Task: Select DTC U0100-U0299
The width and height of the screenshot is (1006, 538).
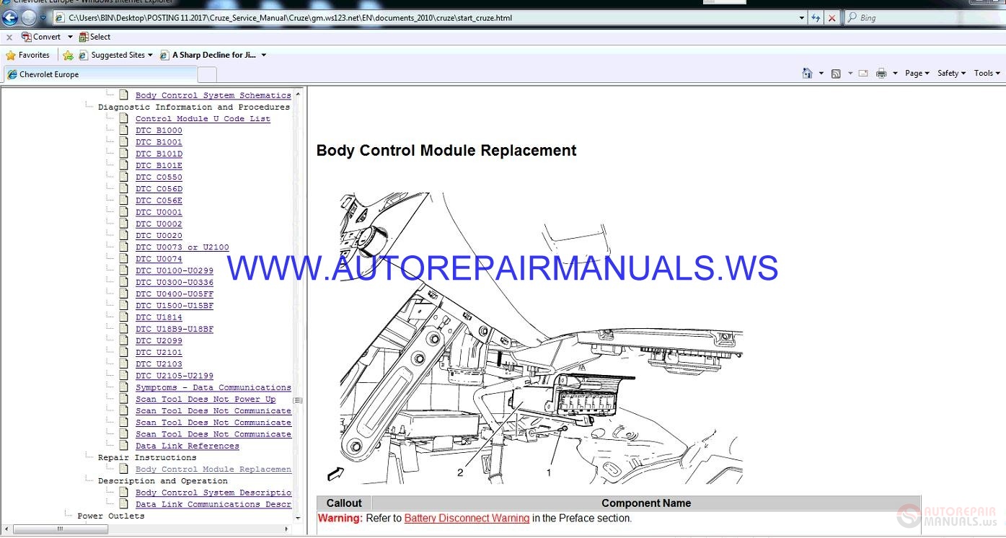Action: [175, 270]
